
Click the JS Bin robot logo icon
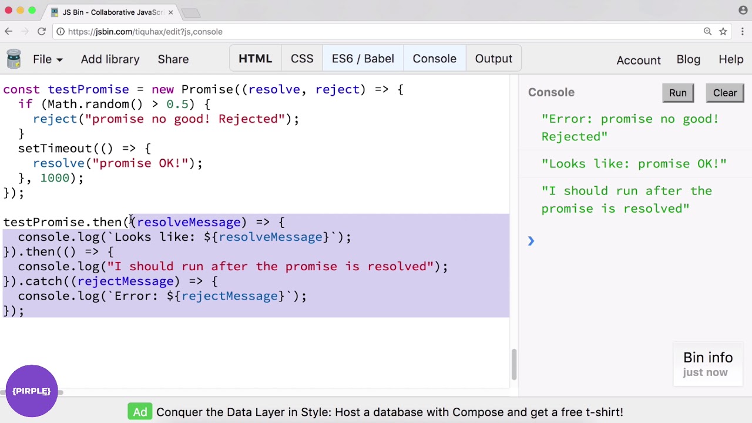click(x=14, y=59)
